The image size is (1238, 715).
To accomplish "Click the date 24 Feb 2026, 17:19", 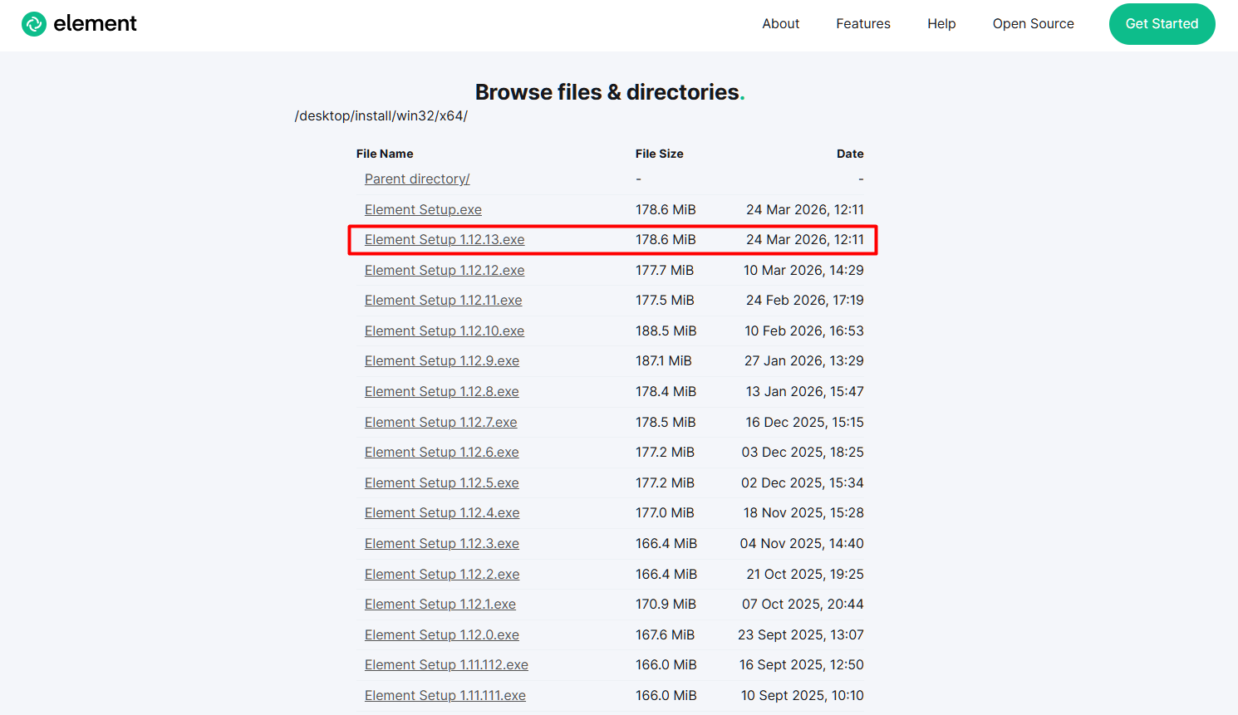I will click(805, 301).
